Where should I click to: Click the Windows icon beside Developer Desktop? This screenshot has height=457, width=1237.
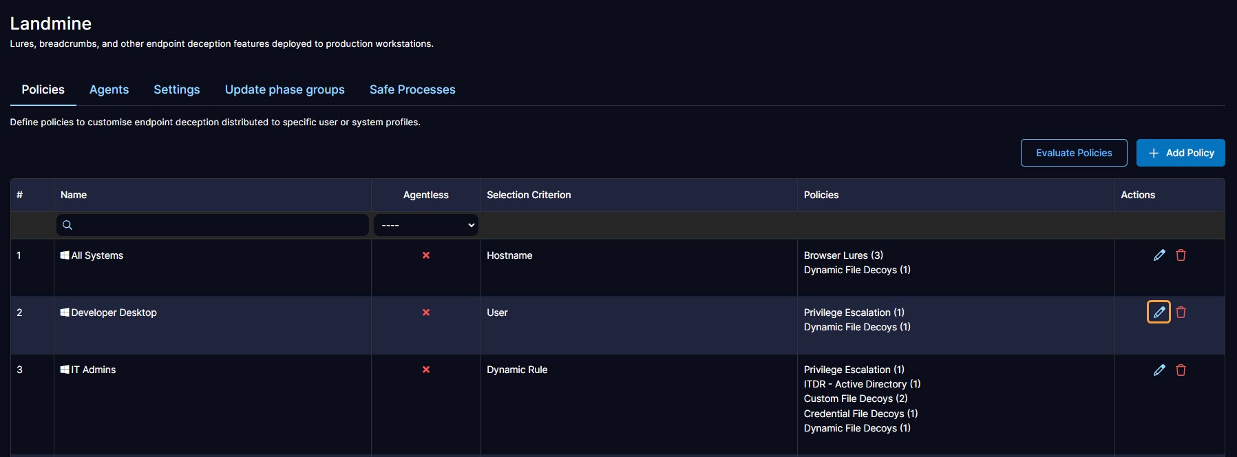65,312
